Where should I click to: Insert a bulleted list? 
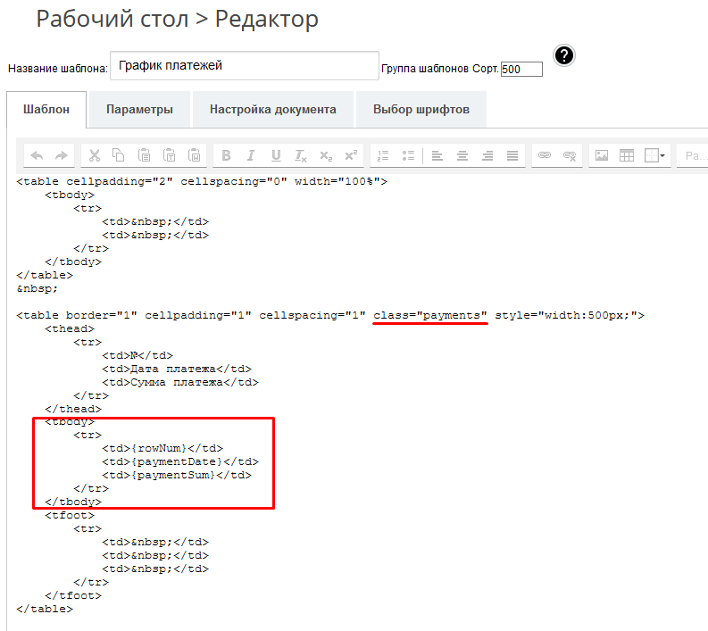pos(408,155)
